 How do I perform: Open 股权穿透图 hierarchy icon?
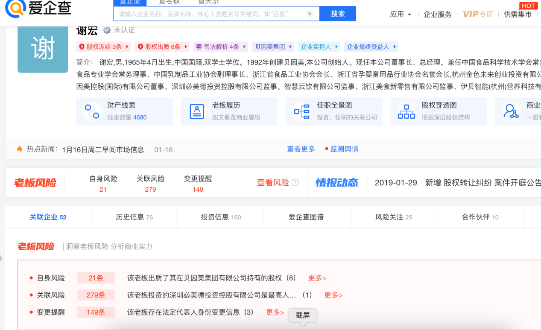click(x=406, y=111)
